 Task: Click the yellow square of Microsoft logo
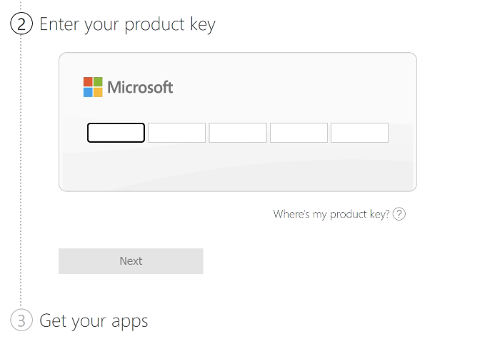coord(98,92)
